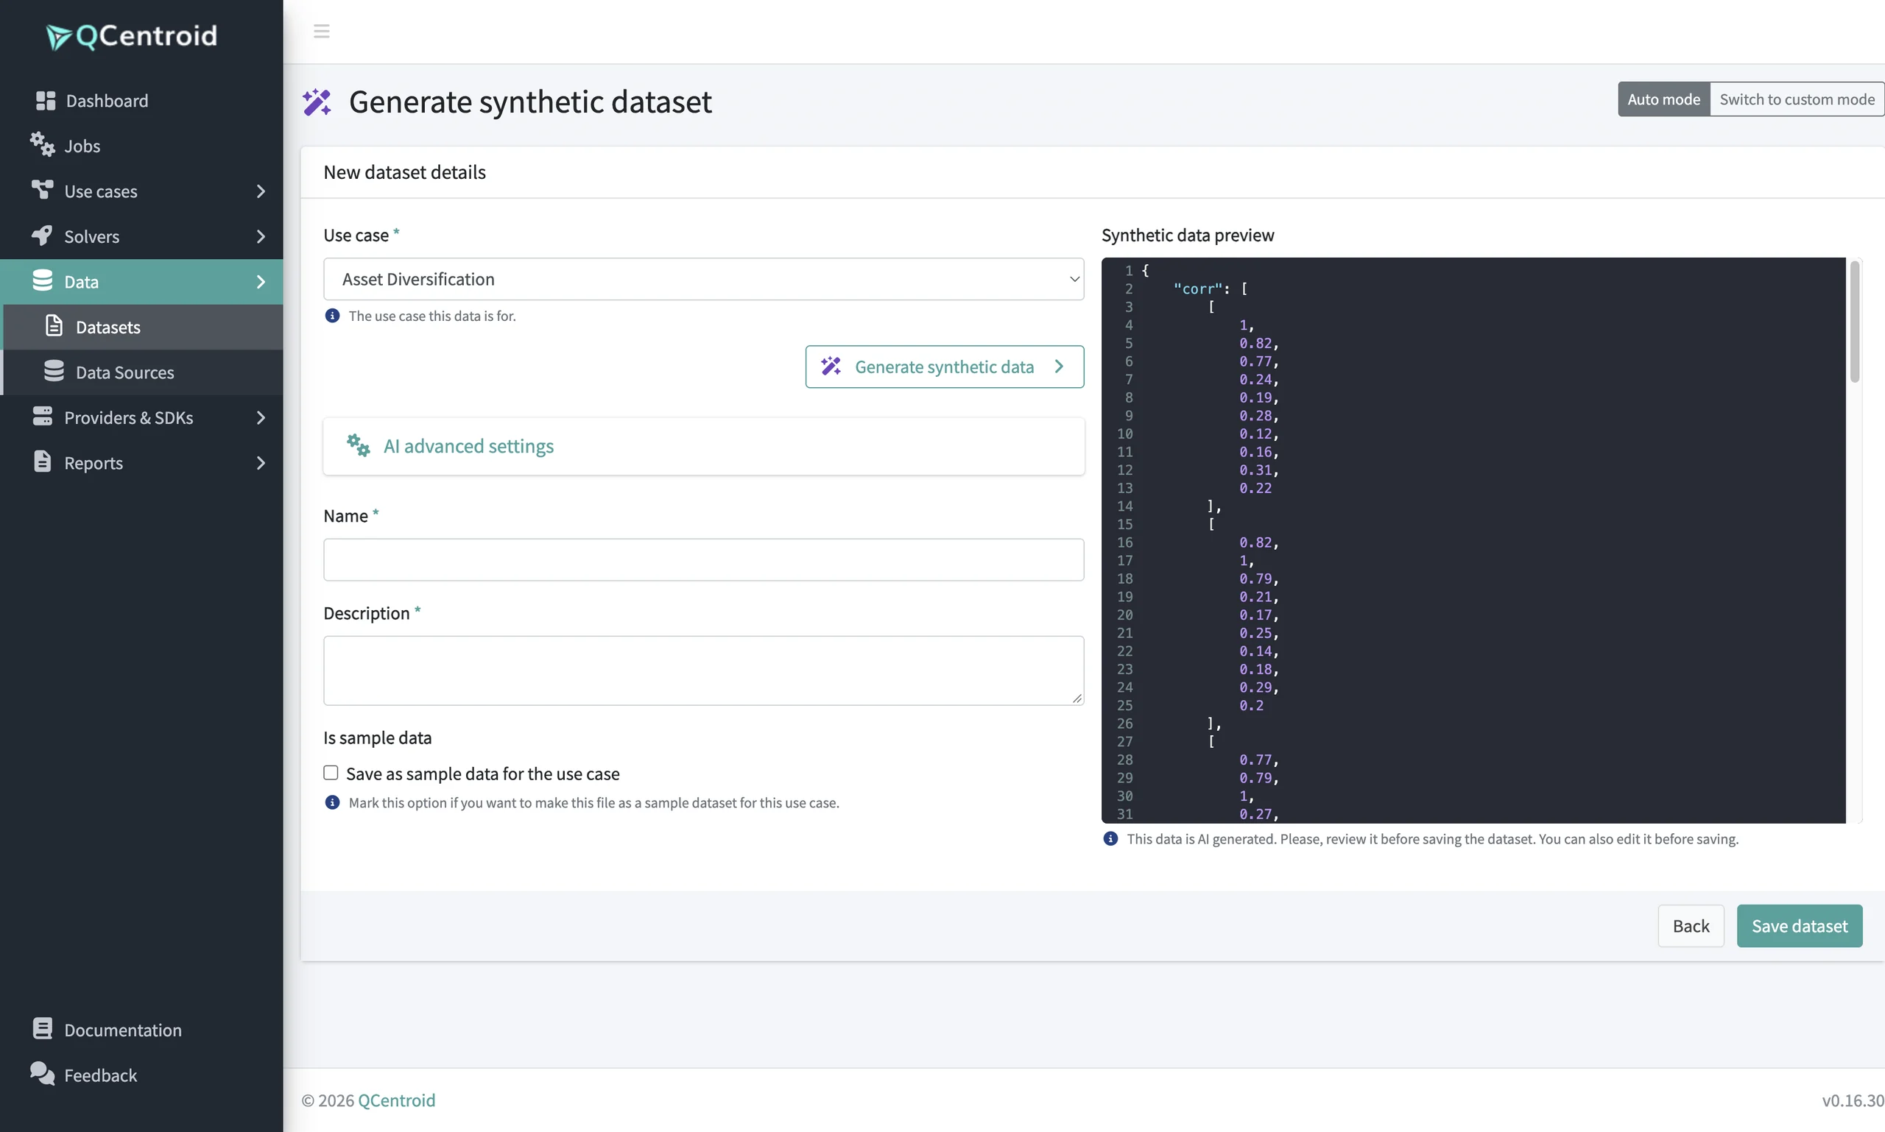Expand the Solvers chevron
The image size is (1885, 1132).
click(260, 236)
